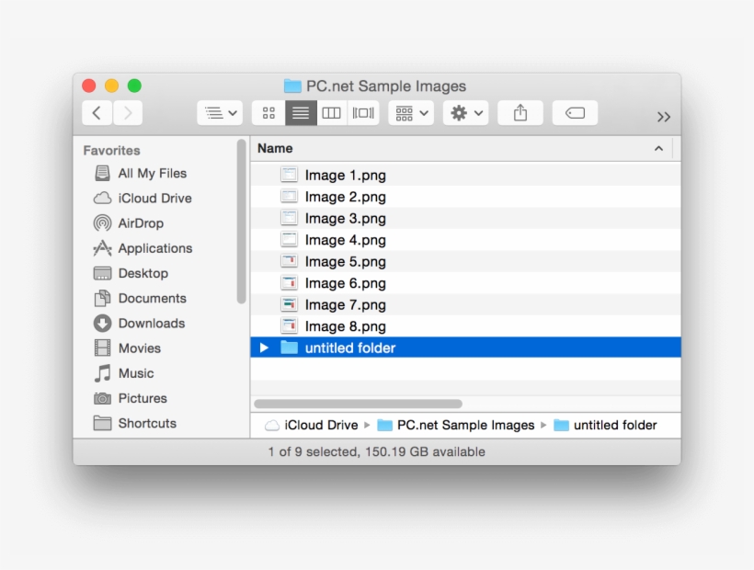Open Desktop in sidebar
Screen dimensions: 754x570
point(131,273)
